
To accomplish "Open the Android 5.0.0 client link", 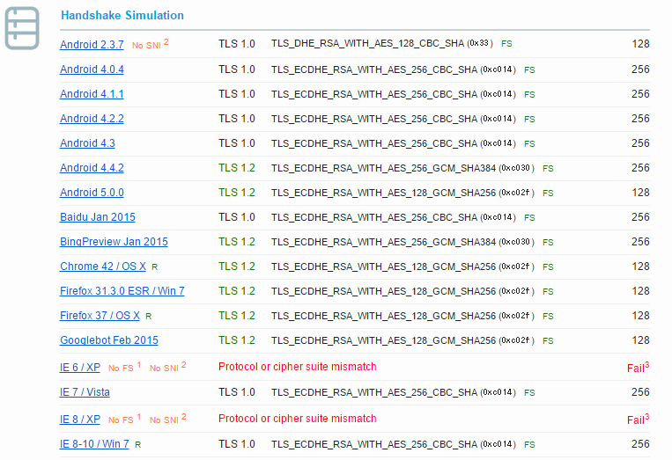I will pos(92,193).
